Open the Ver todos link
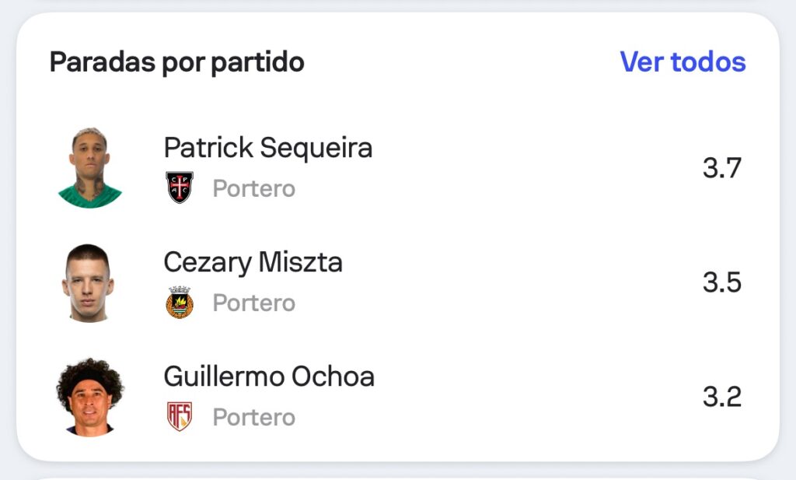 click(x=683, y=61)
